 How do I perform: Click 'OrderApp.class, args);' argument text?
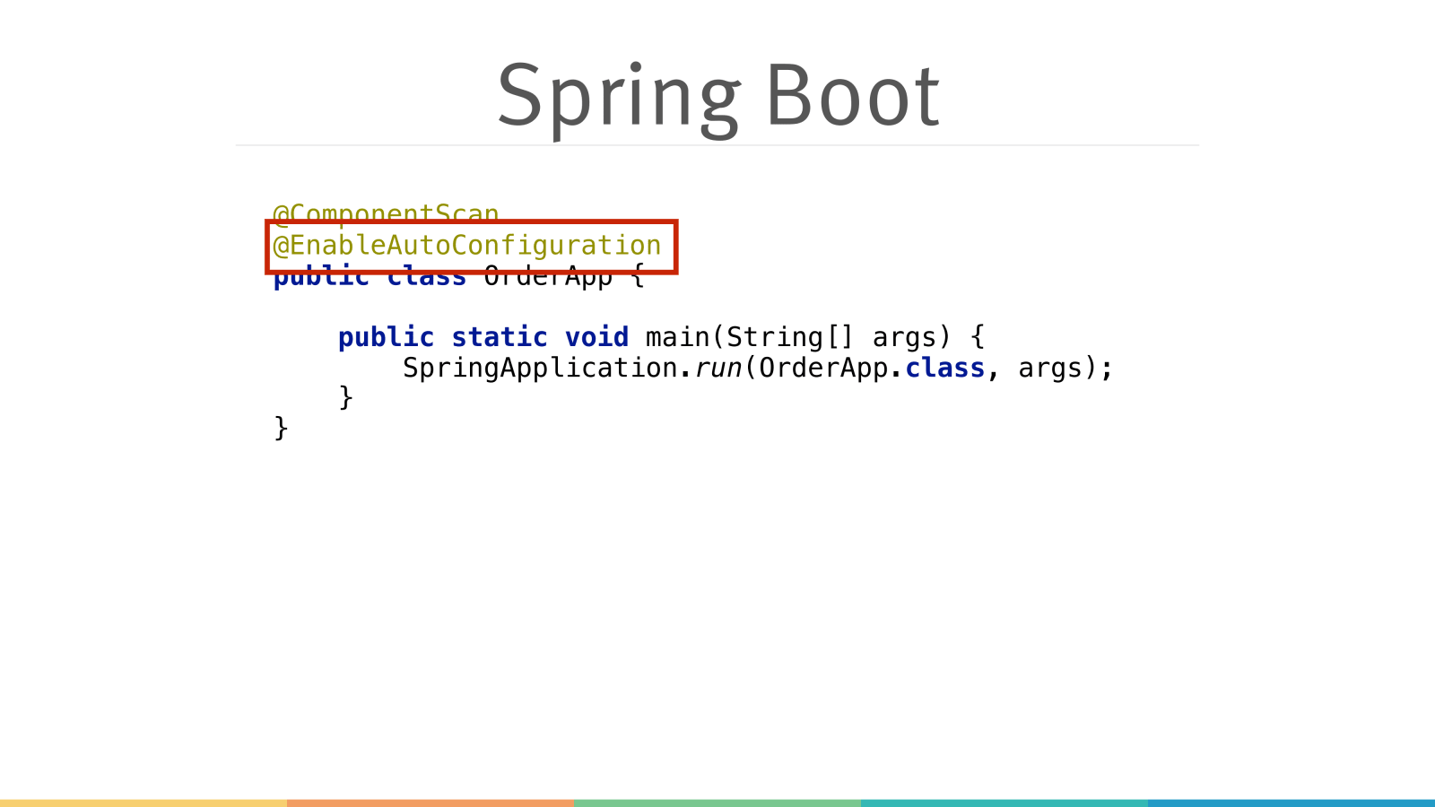tap(936, 369)
